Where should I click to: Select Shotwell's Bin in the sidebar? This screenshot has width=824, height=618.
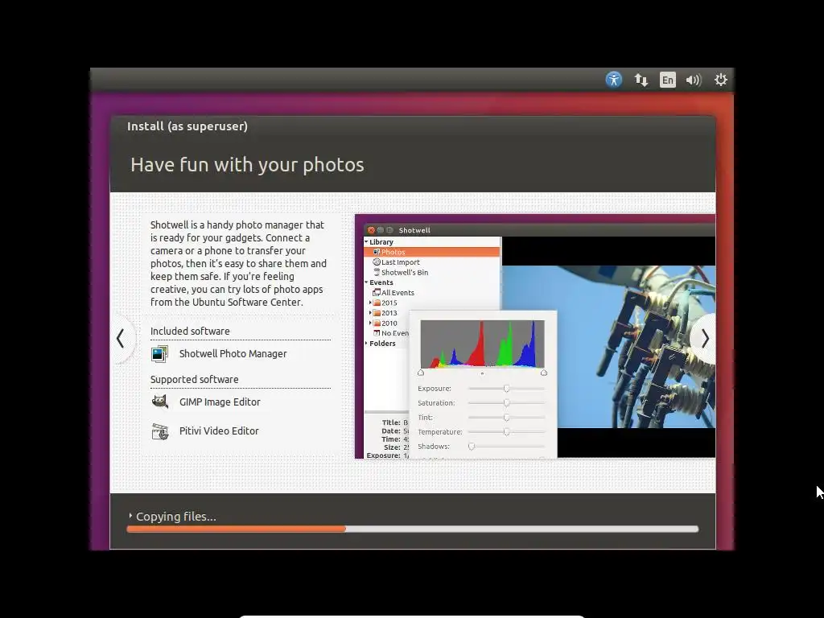pos(404,272)
